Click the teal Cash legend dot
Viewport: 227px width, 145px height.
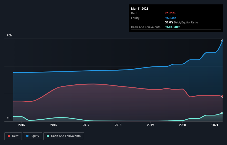click(x=48, y=136)
